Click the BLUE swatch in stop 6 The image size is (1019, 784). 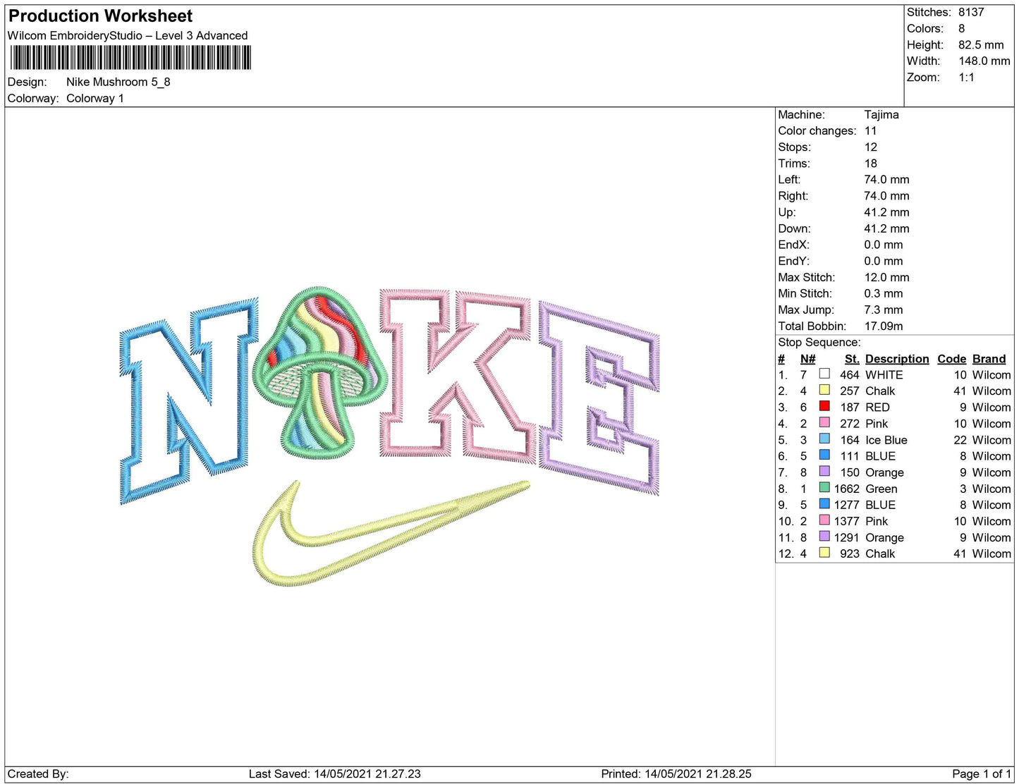[x=824, y=455]
